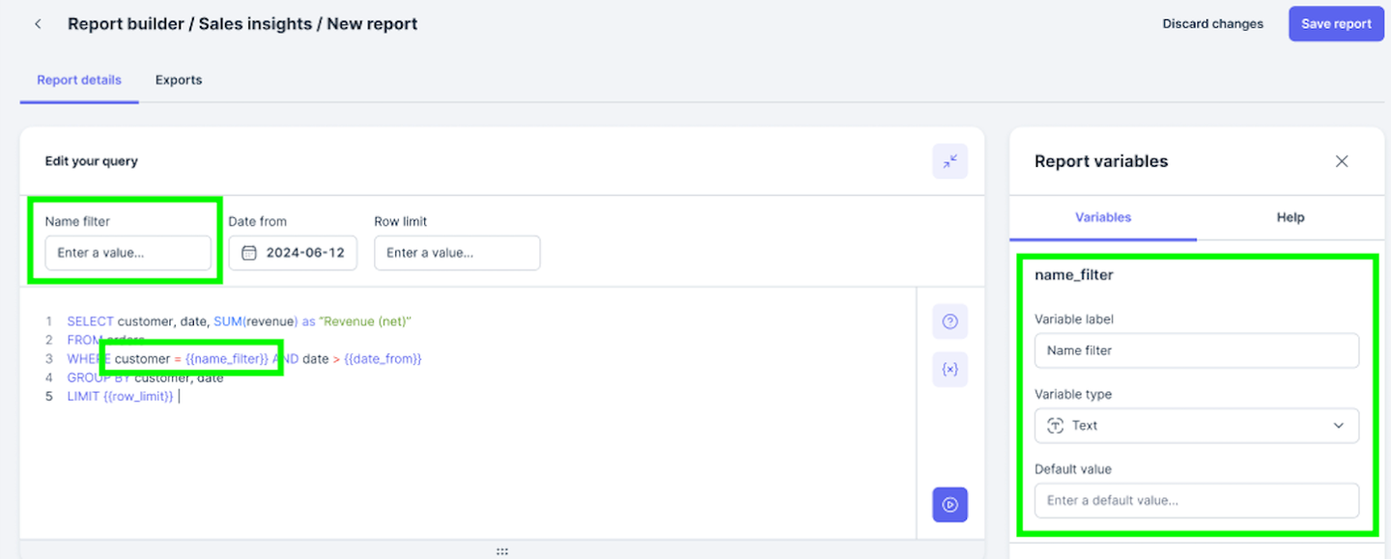Collapse the query editor panel
Viewport: 1391px width, 559px height.
[950, 161]
